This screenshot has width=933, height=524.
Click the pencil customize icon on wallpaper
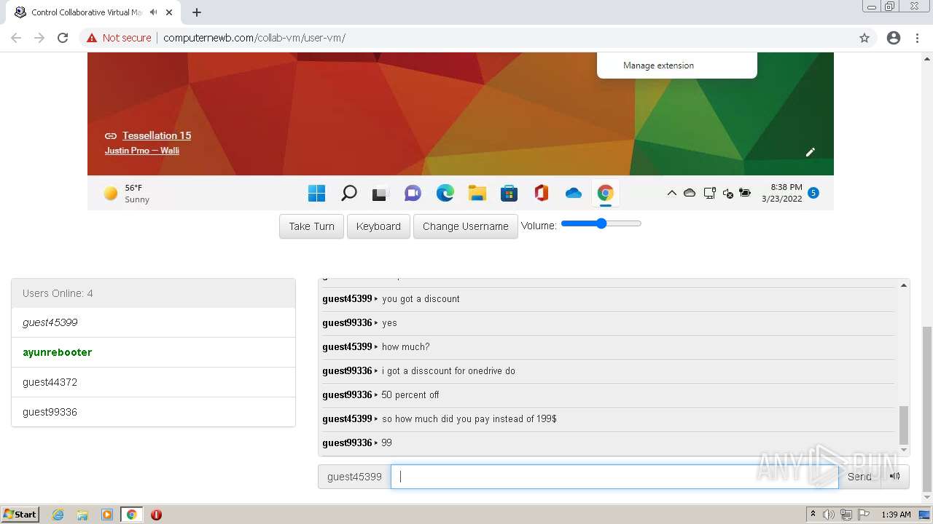coord(810,152)
